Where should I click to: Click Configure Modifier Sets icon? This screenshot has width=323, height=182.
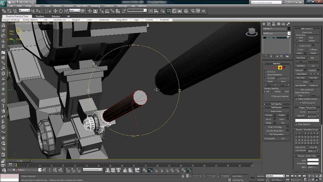[287, 56]
